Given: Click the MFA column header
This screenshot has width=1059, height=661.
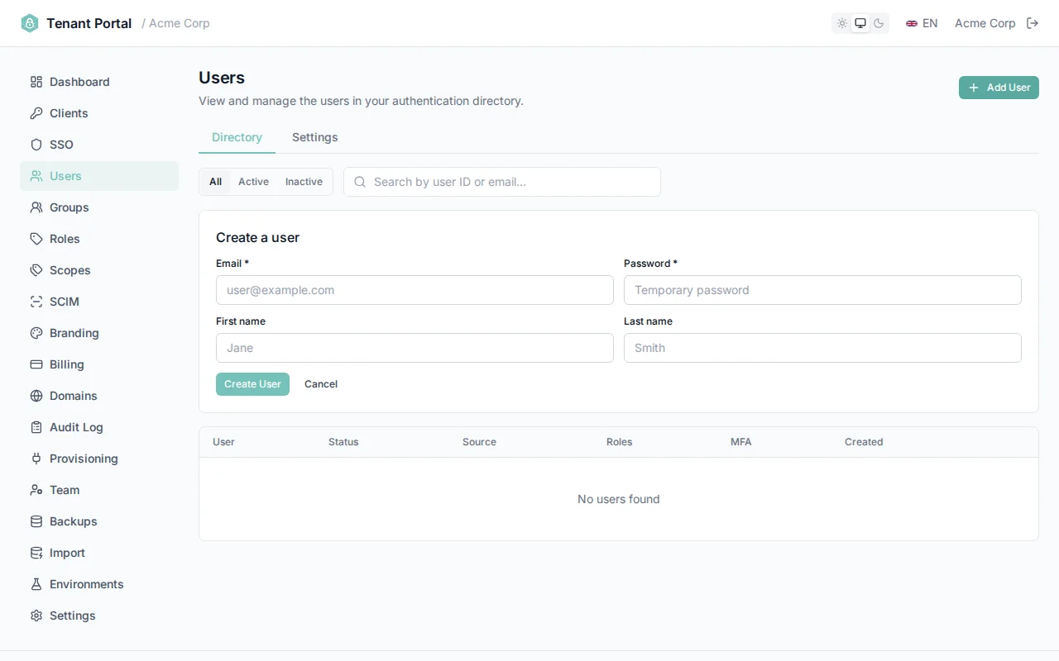Looking at the screenshot, I should coord(741,442).
